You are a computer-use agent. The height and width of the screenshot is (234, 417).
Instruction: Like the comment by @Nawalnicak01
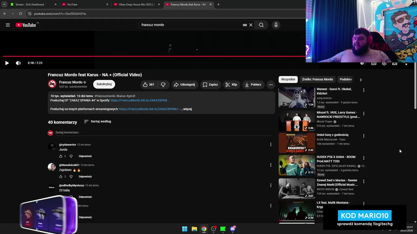(61, 177)
